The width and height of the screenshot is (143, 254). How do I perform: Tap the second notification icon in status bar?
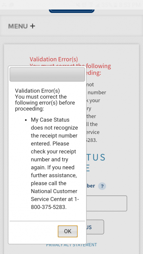[x=11, y=5]
